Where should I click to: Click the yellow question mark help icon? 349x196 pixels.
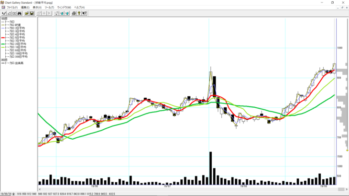(80, 13)
